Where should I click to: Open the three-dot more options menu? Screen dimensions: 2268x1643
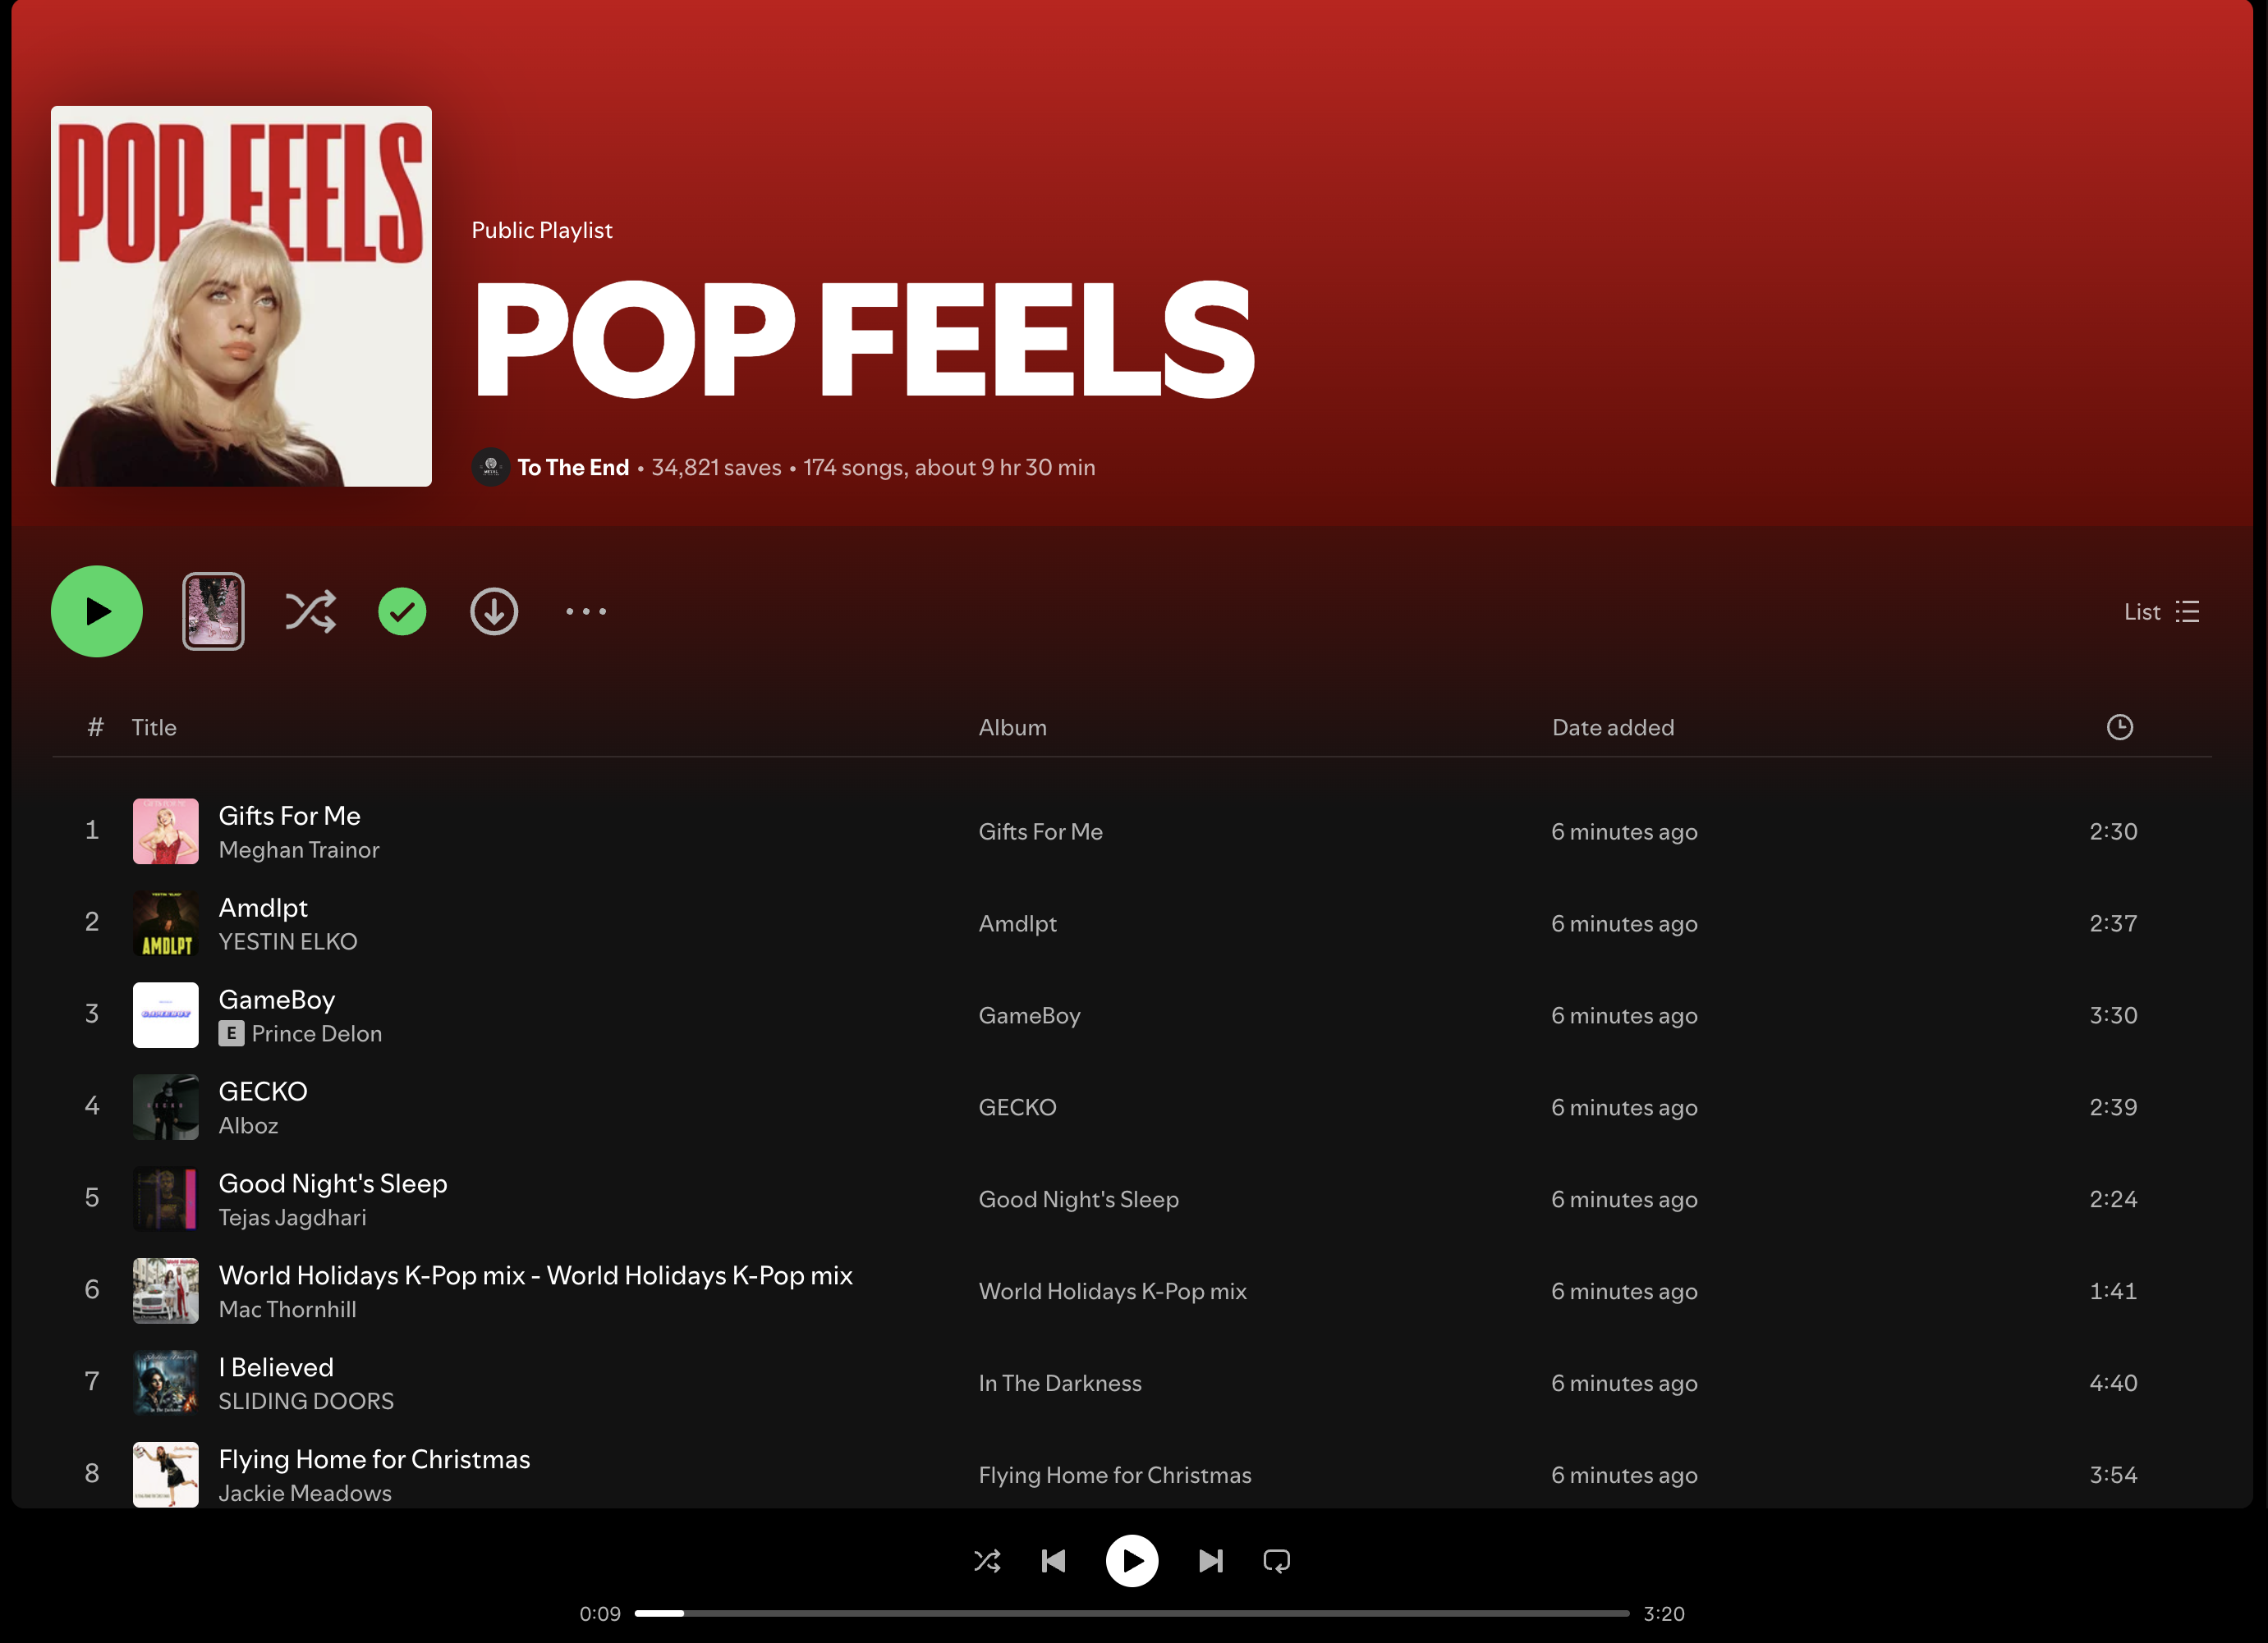586,611
